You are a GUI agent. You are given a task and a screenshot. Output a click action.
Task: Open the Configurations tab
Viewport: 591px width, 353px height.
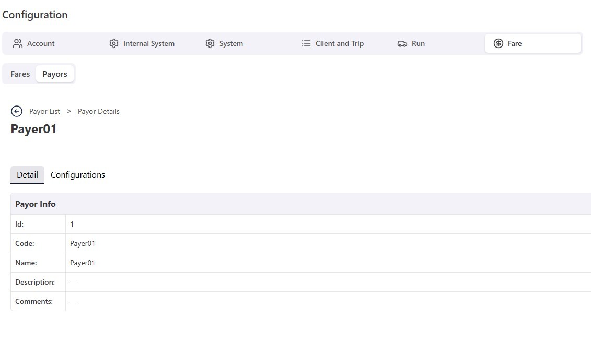coord(78,174)
